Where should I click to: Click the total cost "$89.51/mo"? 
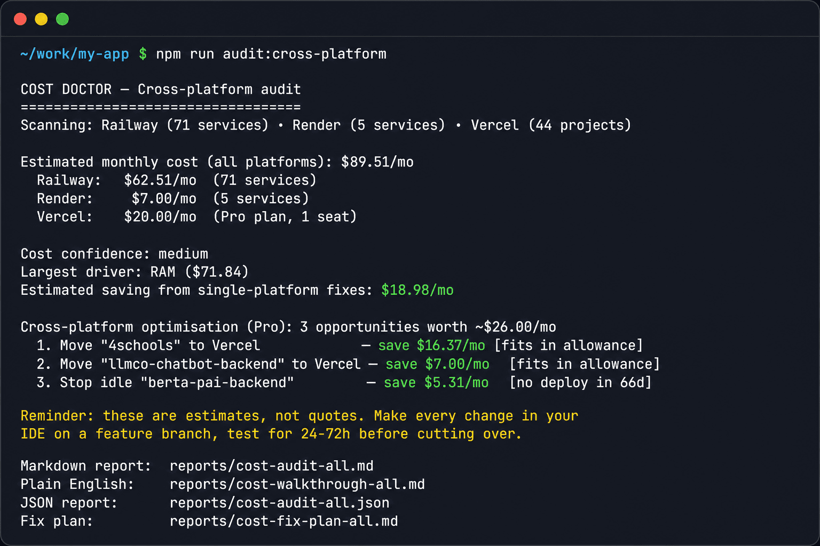[377, 162]
